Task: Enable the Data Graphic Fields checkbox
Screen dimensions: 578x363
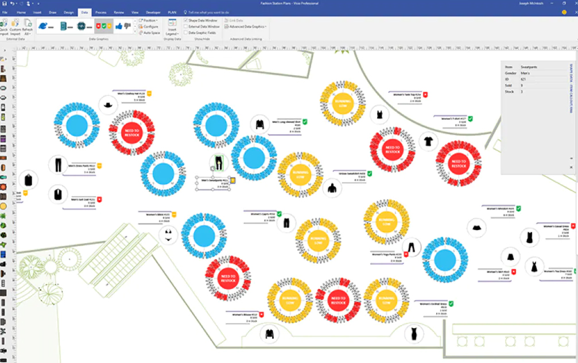Action: point(186,33)
